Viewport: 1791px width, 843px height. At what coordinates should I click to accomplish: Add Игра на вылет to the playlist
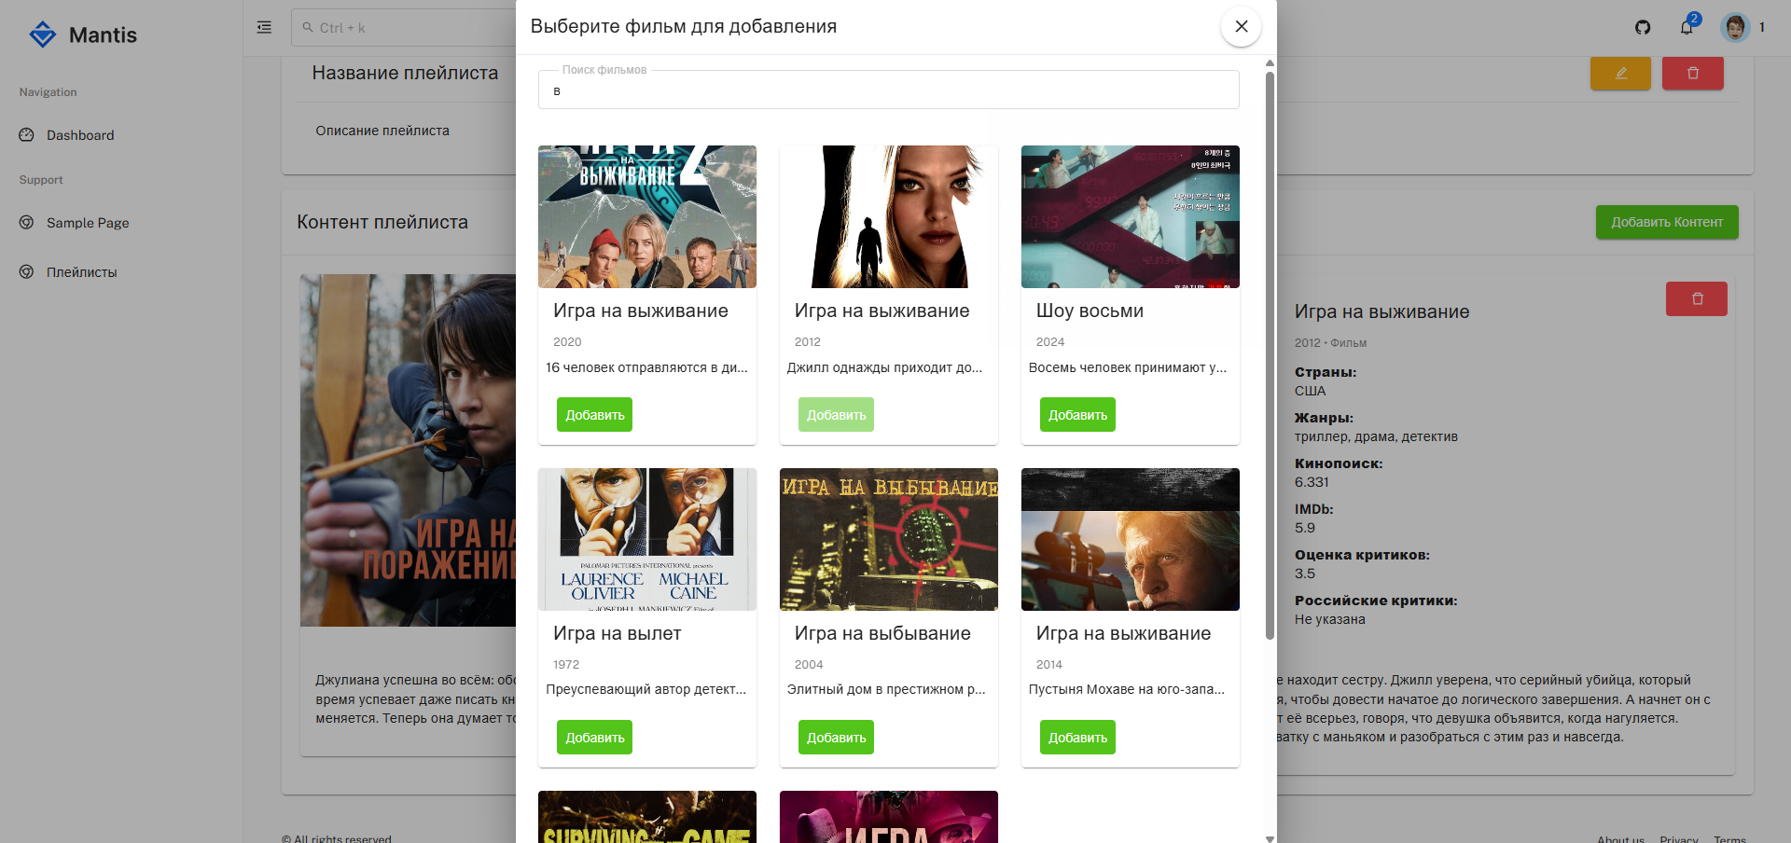(x=594, y=738)
